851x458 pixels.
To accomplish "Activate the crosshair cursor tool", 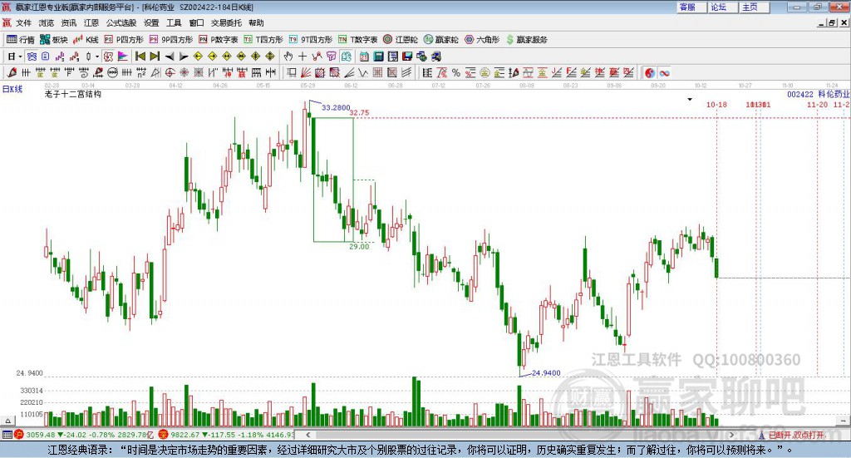I will pyautogui.click(x=303, y=57).
